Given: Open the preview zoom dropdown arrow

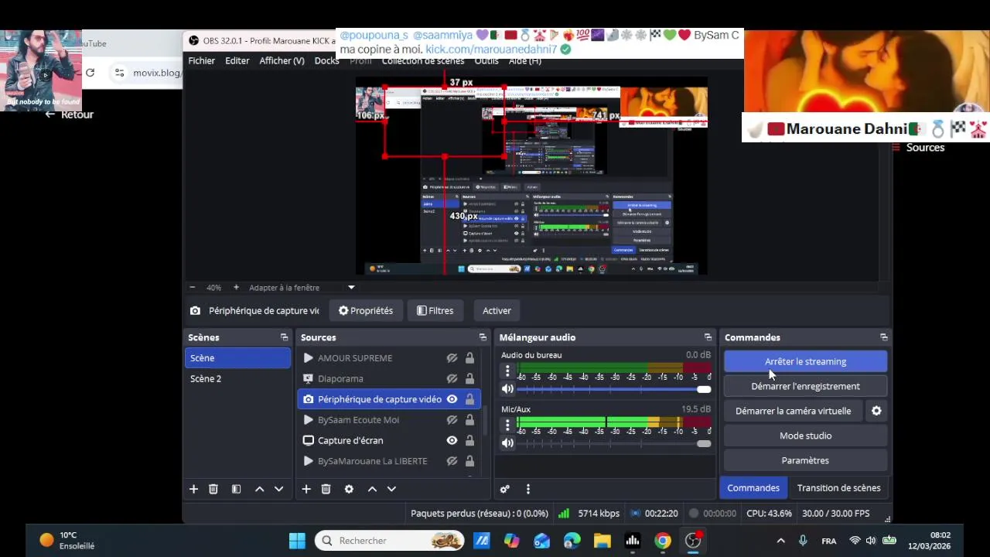Looking at the screenshot, I should pos(351,288).
